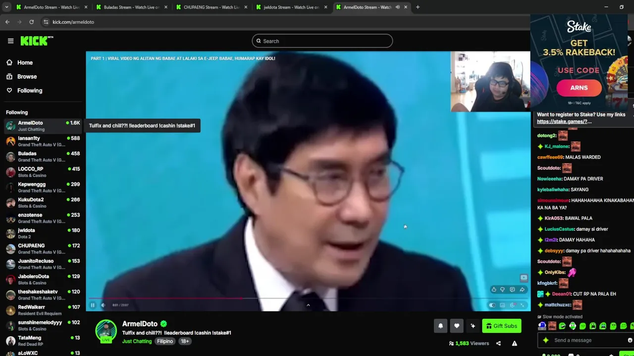Click the search magnifier icon
Viewport: 634px width, 356px height.
tap(258, 41)
